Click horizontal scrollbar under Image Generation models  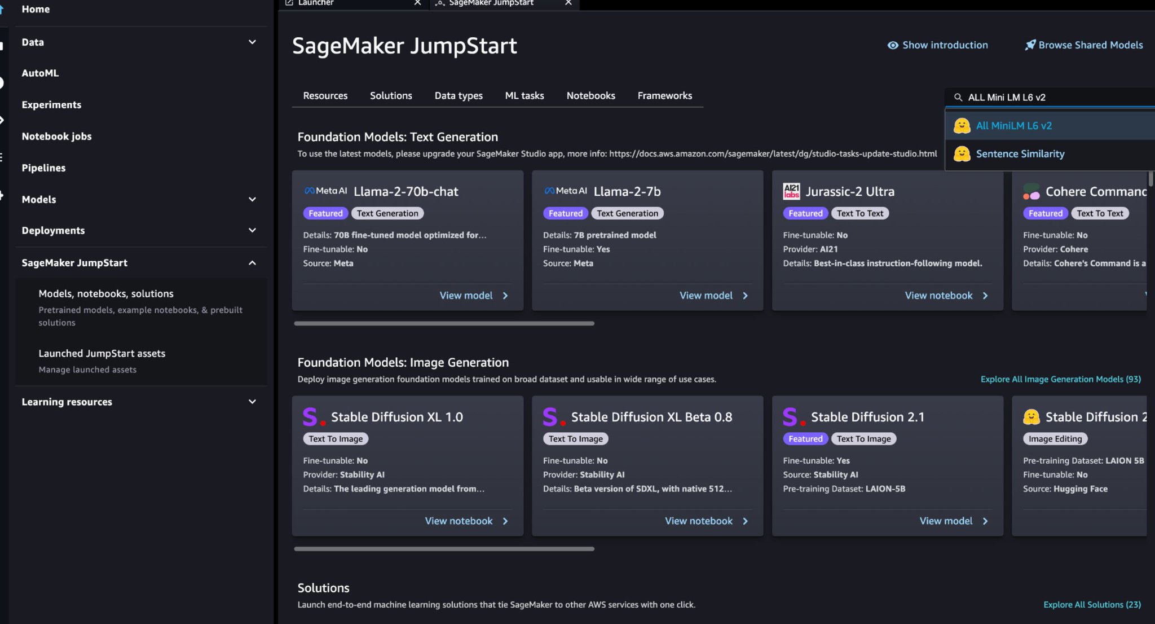[444, 549]
